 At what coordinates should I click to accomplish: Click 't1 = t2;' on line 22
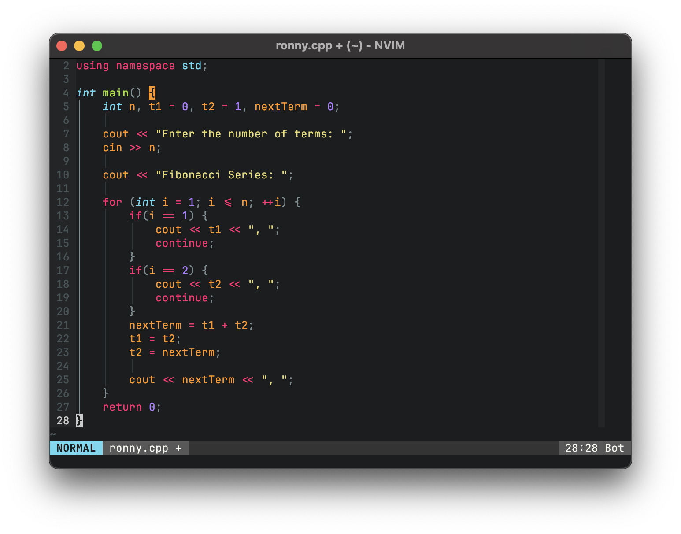point(155,339)
